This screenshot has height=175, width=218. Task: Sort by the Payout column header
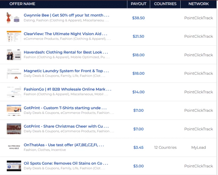pyautogui.click(x=139, y=4)
